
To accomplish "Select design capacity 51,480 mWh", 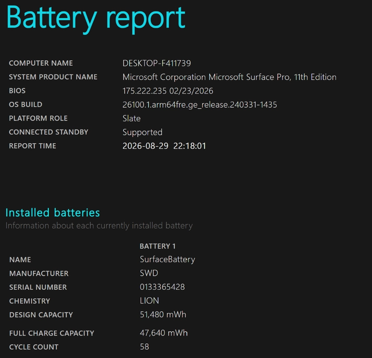I will pyautogui.click(x=163, y=315).
